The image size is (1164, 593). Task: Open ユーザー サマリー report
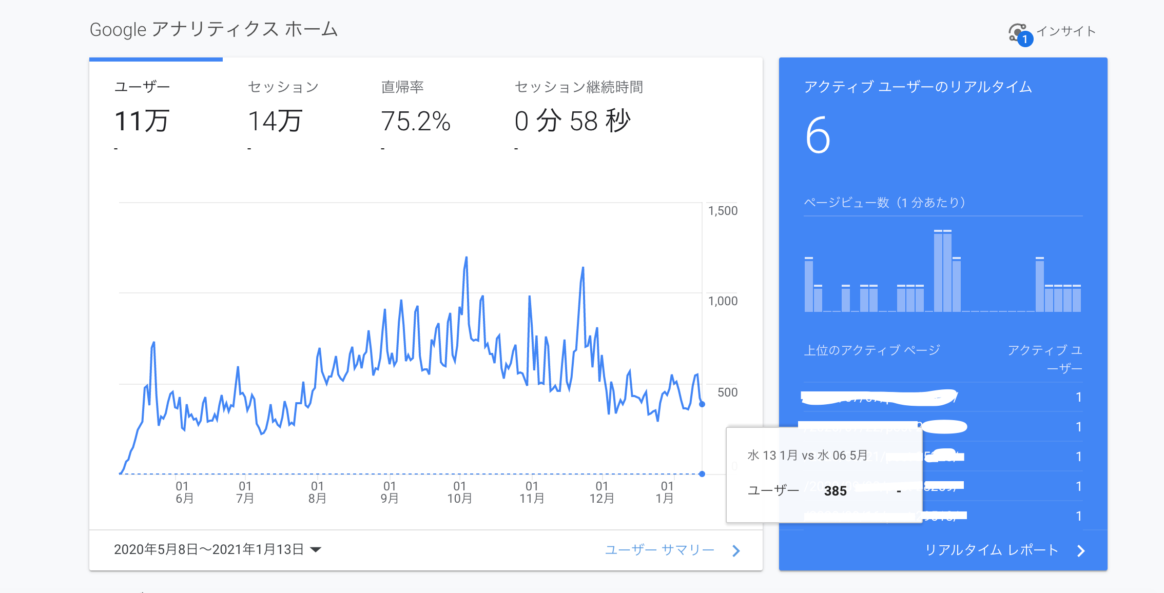point(659,549)
